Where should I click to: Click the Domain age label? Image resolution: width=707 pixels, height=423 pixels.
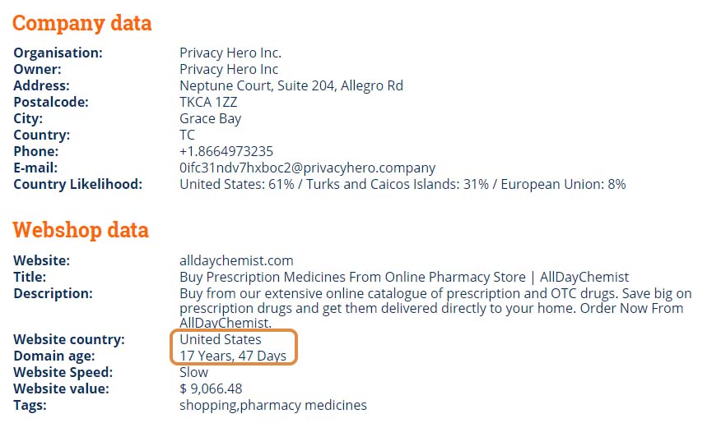(x=54, y=356)
